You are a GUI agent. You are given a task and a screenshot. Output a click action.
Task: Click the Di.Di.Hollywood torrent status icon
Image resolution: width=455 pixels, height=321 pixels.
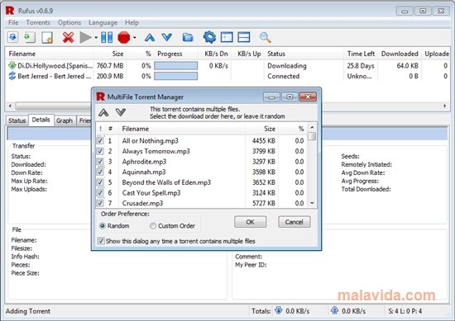12,65
